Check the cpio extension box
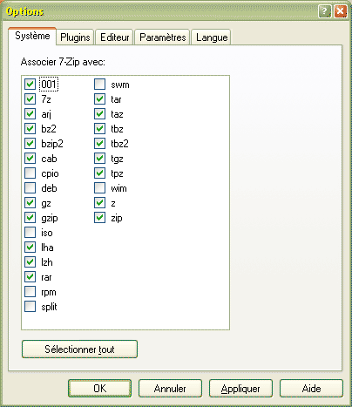 point(30,173)
